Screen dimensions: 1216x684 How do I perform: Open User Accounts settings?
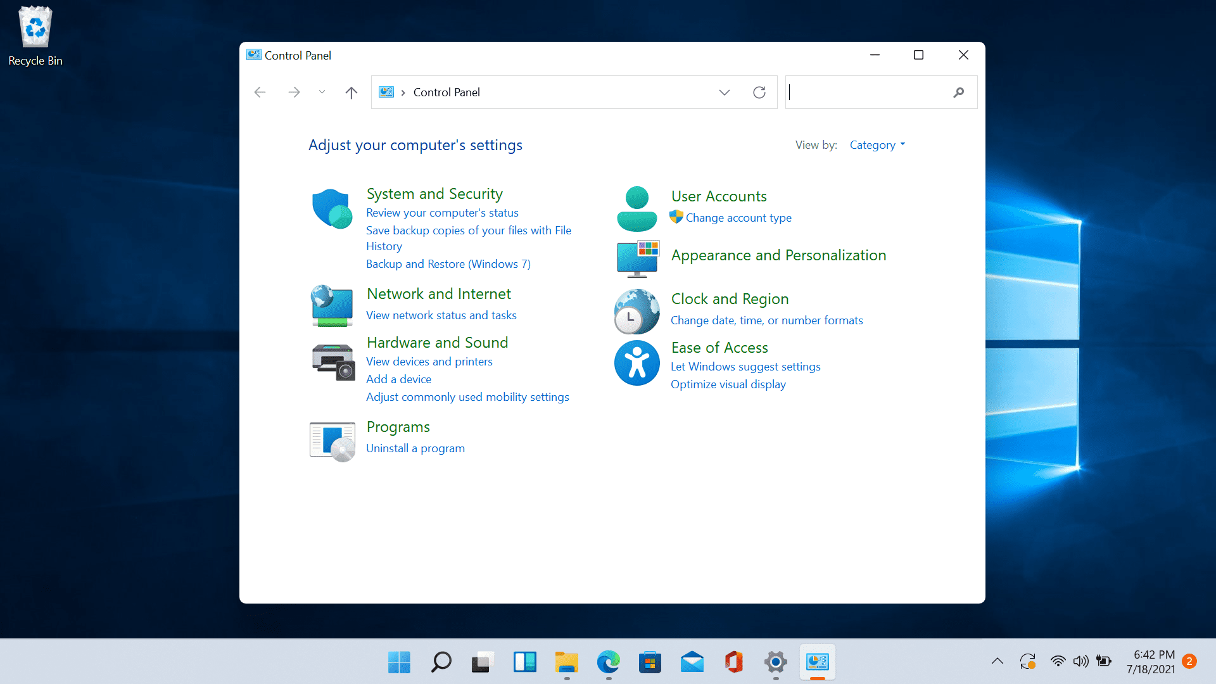click(x=718, y=196)
